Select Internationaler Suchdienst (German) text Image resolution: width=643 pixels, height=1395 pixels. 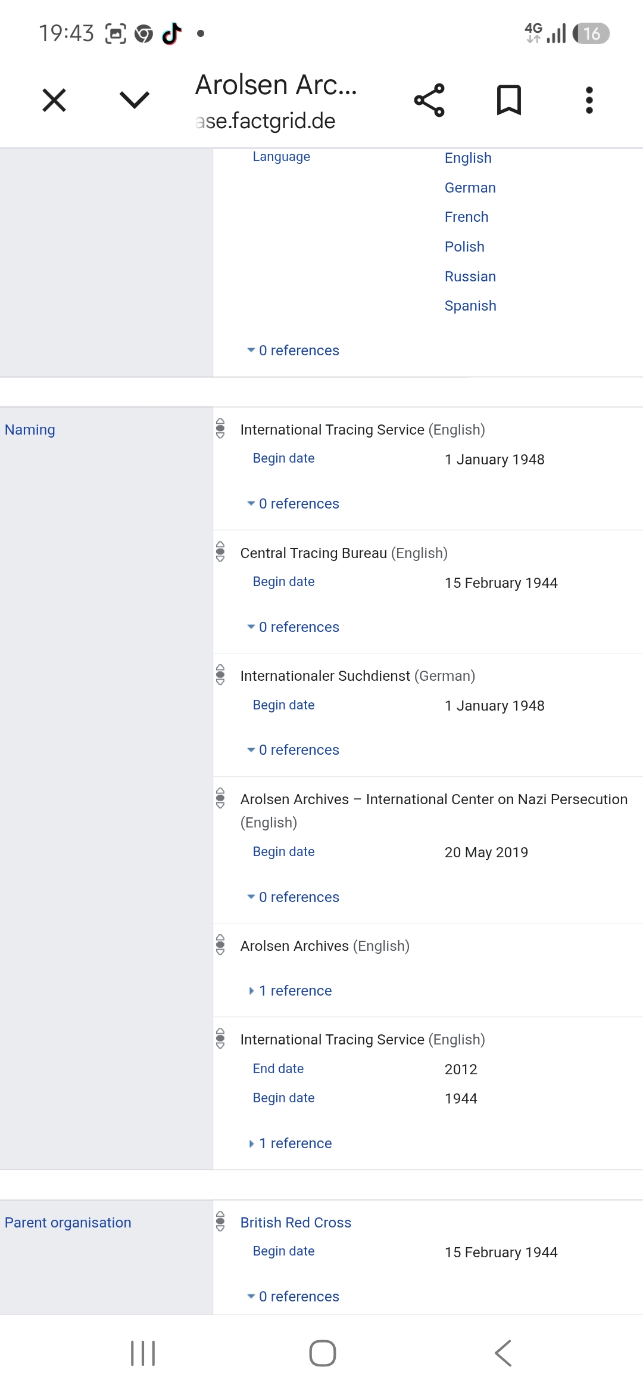[358, 676]
